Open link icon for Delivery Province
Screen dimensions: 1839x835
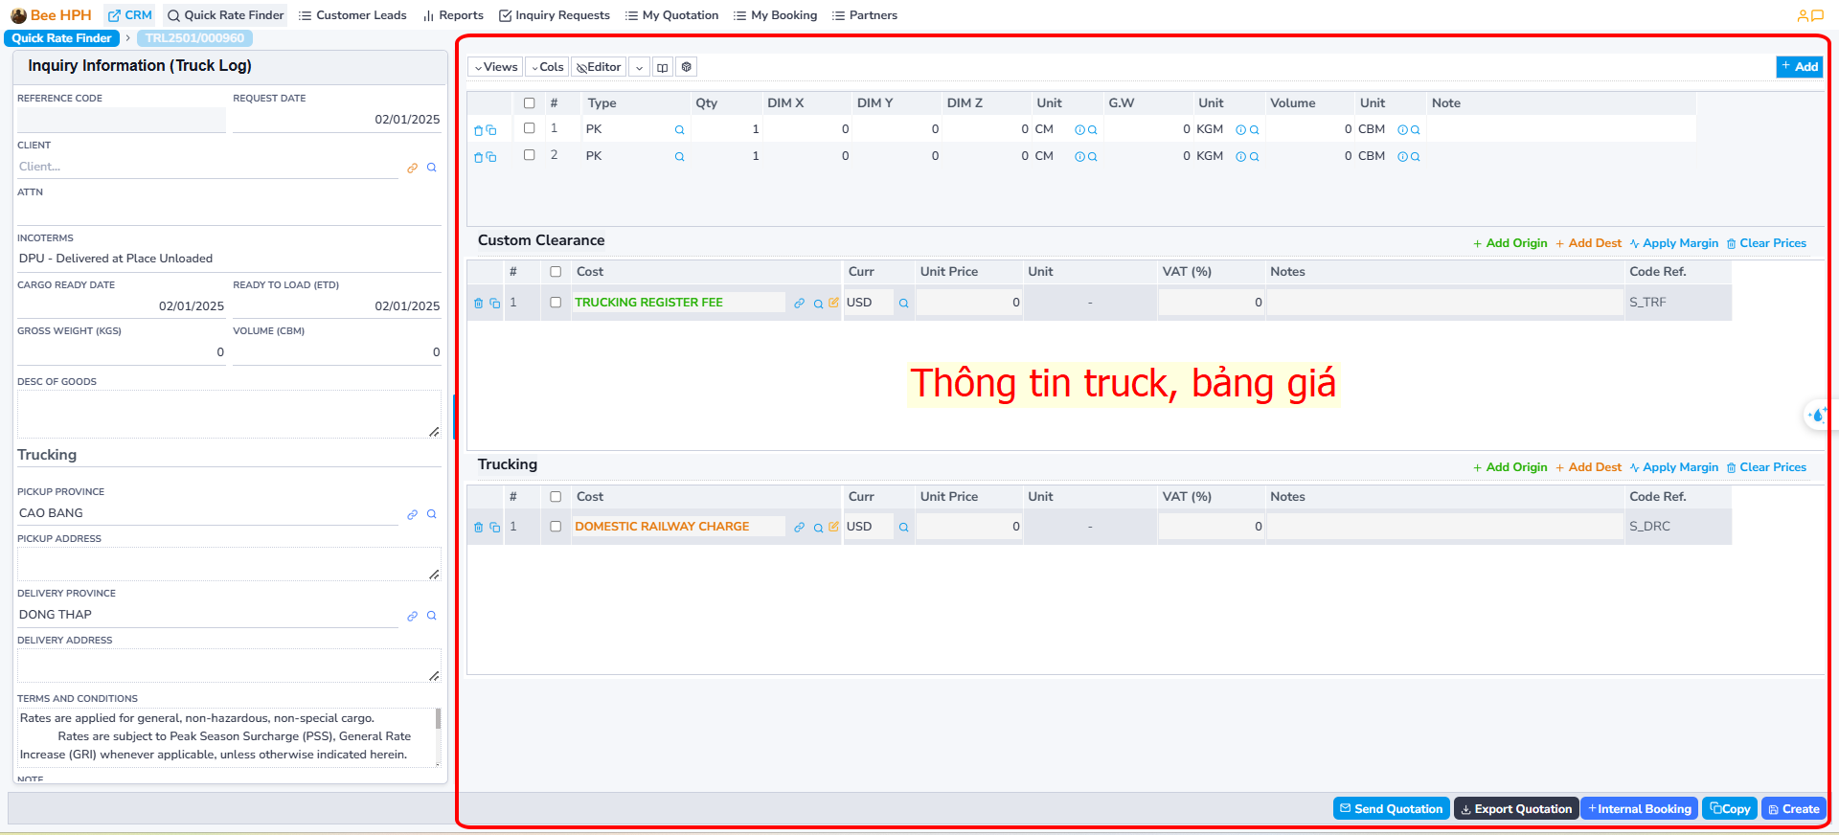[x=412, y=616]
